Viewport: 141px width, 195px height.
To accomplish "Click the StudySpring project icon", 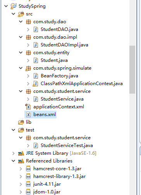I will (x=14, y=6).
